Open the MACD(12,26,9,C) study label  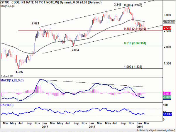pos(12,80)
